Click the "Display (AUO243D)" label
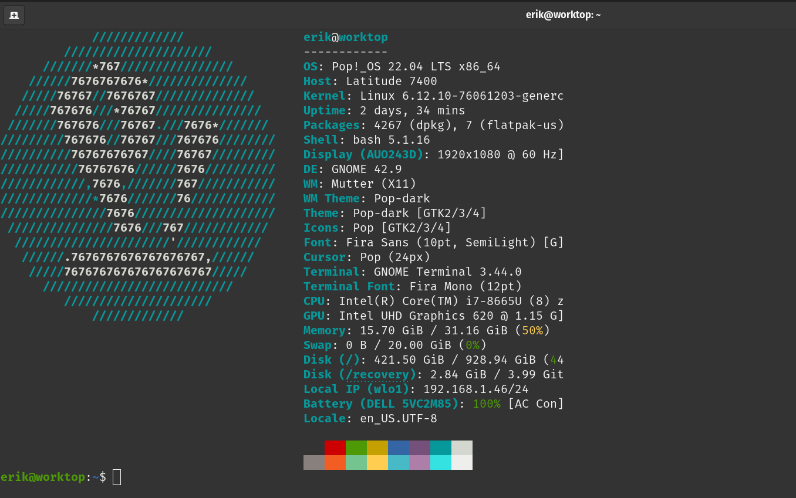 coord(363,155)
